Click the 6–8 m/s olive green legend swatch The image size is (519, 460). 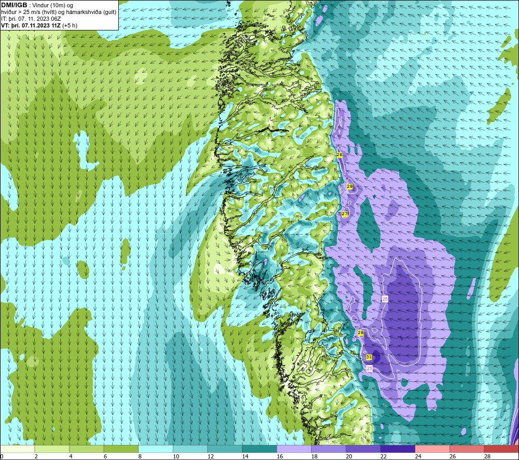(121, 449)
